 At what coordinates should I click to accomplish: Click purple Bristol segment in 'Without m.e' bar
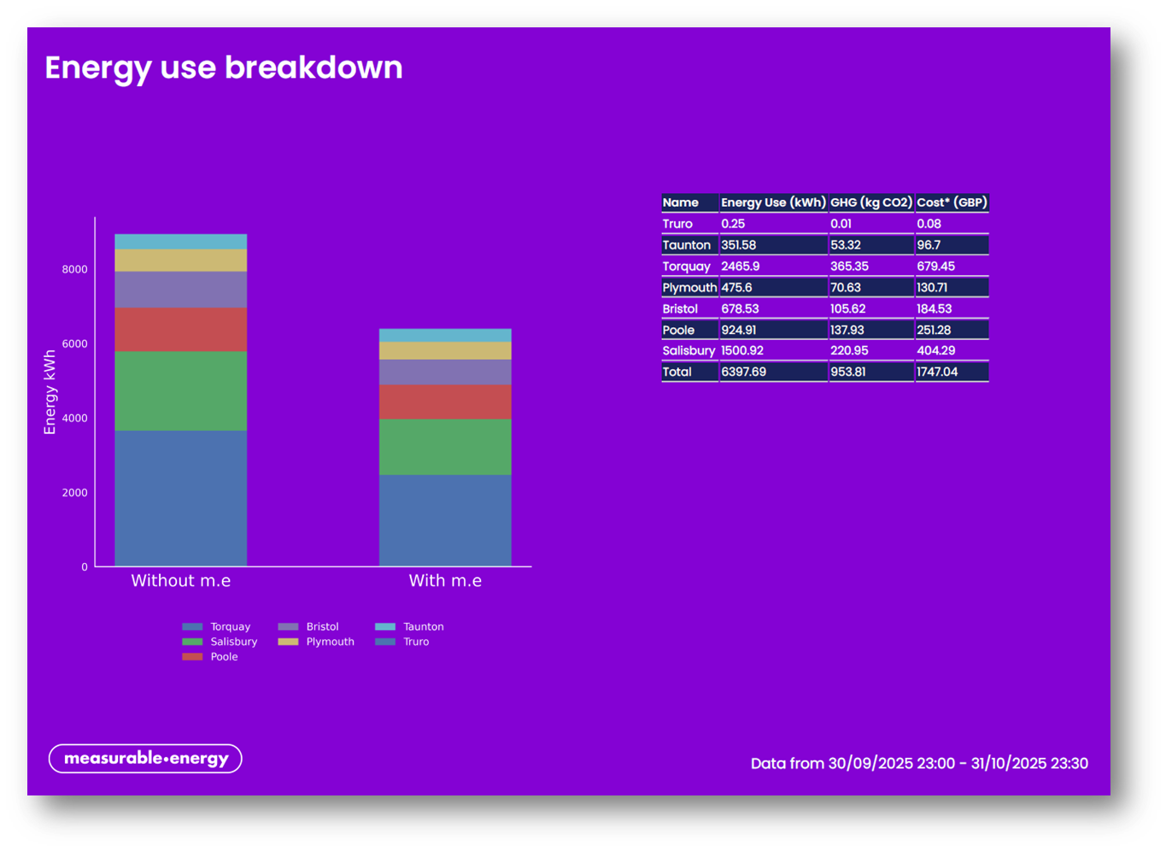pyautogui.click(x=181, y=290)
